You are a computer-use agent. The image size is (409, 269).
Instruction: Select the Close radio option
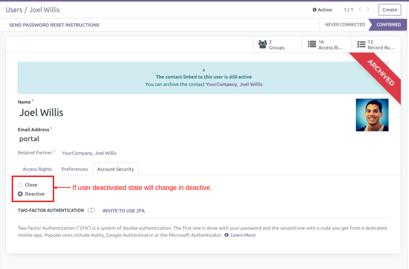pyautogui.click(x=20, y=185)
